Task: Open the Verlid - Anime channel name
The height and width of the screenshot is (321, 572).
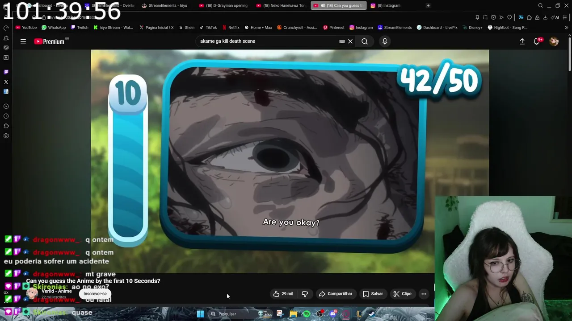Action: pyautogui.click(x=57, y=291)
